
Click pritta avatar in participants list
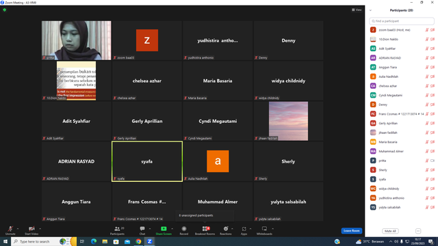(373, 161)
